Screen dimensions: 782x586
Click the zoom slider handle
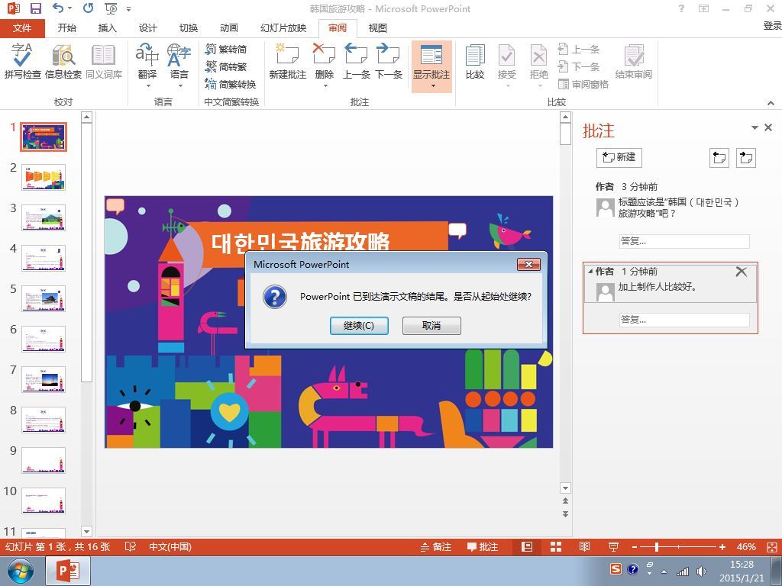point(656,547)
